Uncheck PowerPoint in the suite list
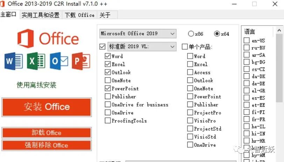 click(108, 88)
